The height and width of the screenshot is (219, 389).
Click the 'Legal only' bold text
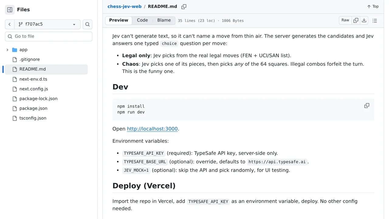click(136, 56)
